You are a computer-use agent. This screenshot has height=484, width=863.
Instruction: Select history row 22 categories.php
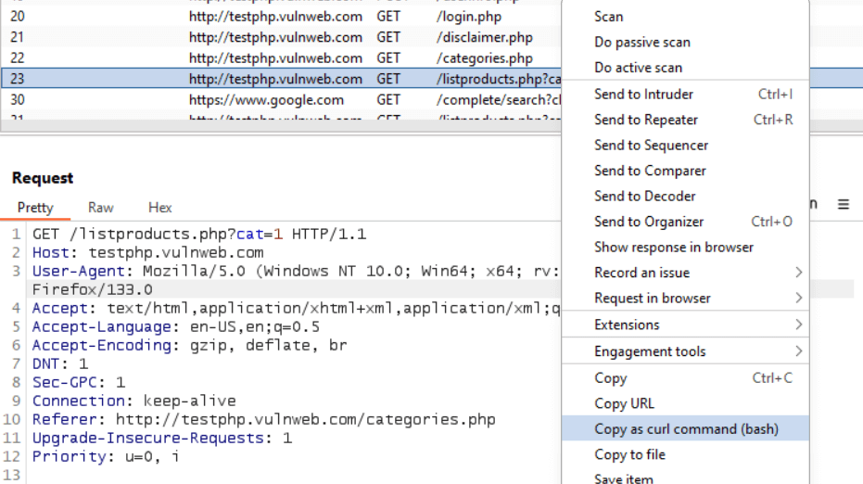pos(281,57)
